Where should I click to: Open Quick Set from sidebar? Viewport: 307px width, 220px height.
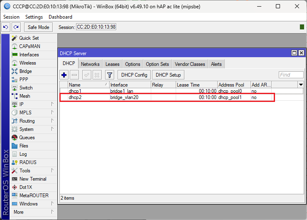pyautogui.click(x=33, y=38)
